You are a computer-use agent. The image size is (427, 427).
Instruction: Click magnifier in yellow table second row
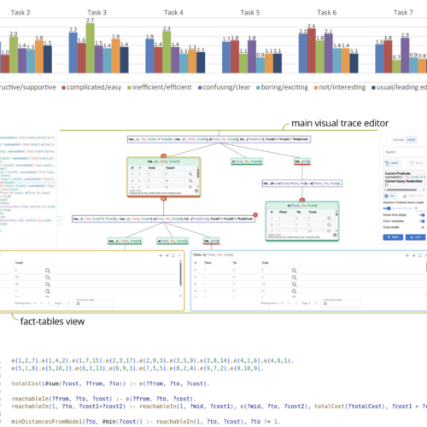click(x=48, y=278)
